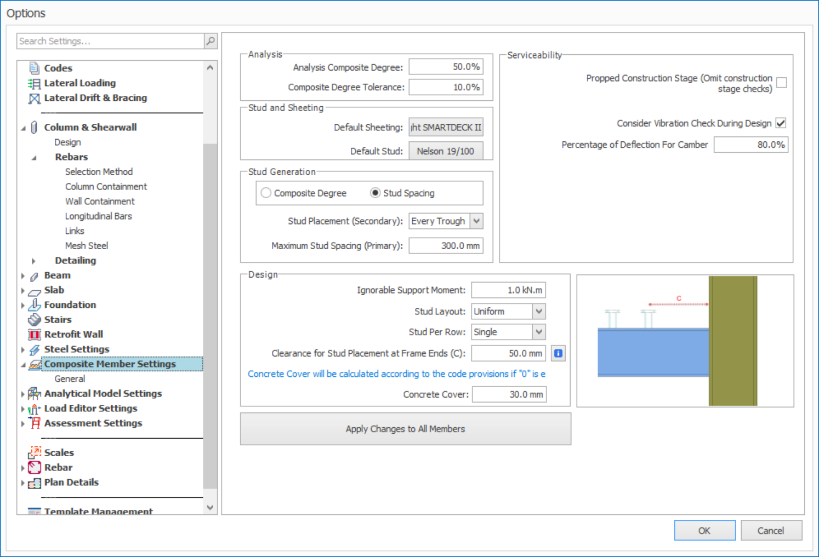Select General under Composite Member Settings
The image size is (819, 557).
pos(70,378)
